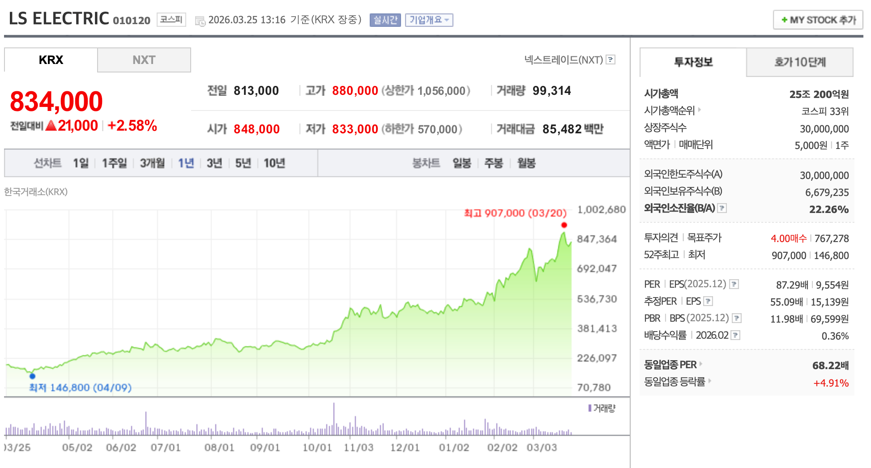The height and width of the screenshot is (468, 871).
Task: Click the 68.22배 industry PER value
Action: tap(831, 366)
